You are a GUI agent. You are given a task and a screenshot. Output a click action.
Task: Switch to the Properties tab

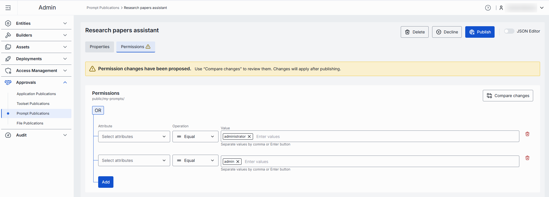point(99,47)
